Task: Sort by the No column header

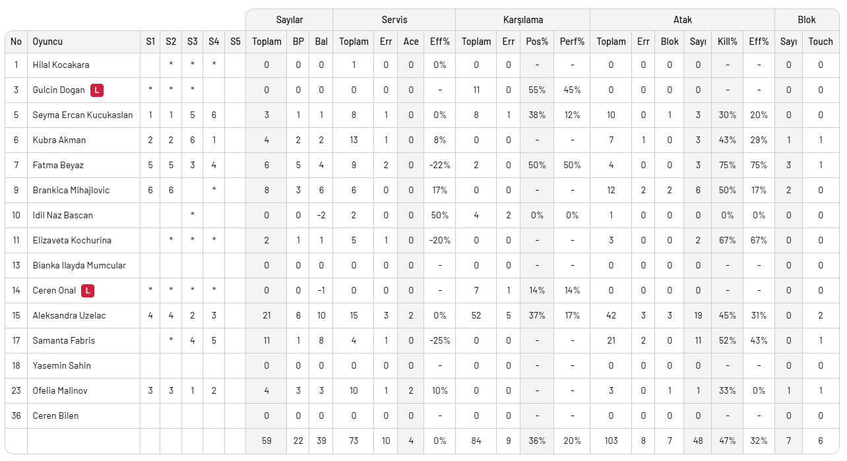Action: tap(16, 42)
